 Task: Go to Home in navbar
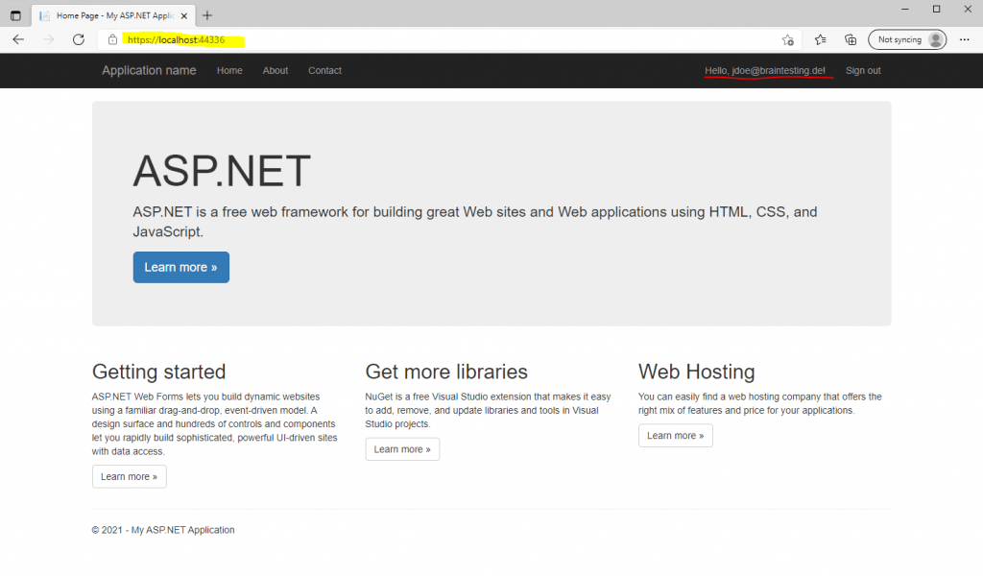coord(229,71)
